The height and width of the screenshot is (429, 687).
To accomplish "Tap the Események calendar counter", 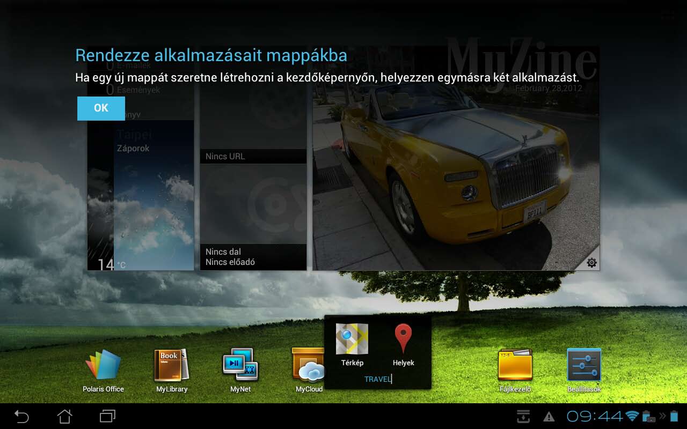I will tap(133, 90).
